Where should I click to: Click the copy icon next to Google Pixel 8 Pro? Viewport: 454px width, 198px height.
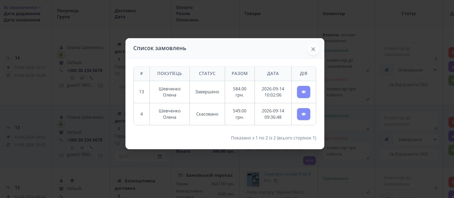pyautogui.click(x=276, y=181)
